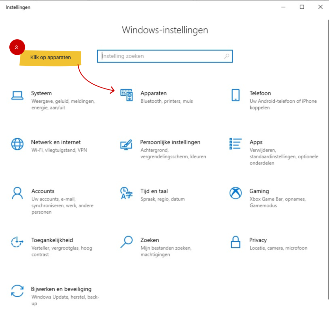Select the 'Netwerk en internet' heading

pos(56,142)
